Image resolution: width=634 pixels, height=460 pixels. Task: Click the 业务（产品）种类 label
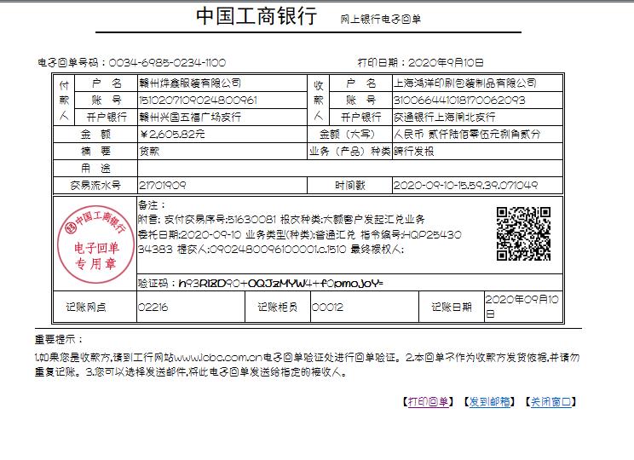point(350,151)
